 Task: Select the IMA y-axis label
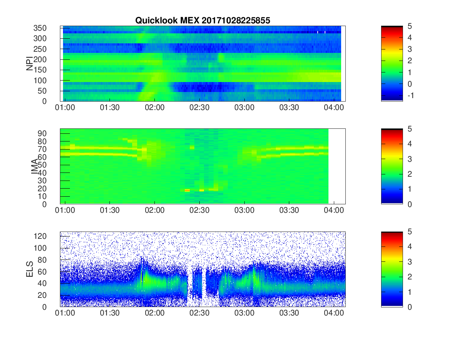(35, 166)
